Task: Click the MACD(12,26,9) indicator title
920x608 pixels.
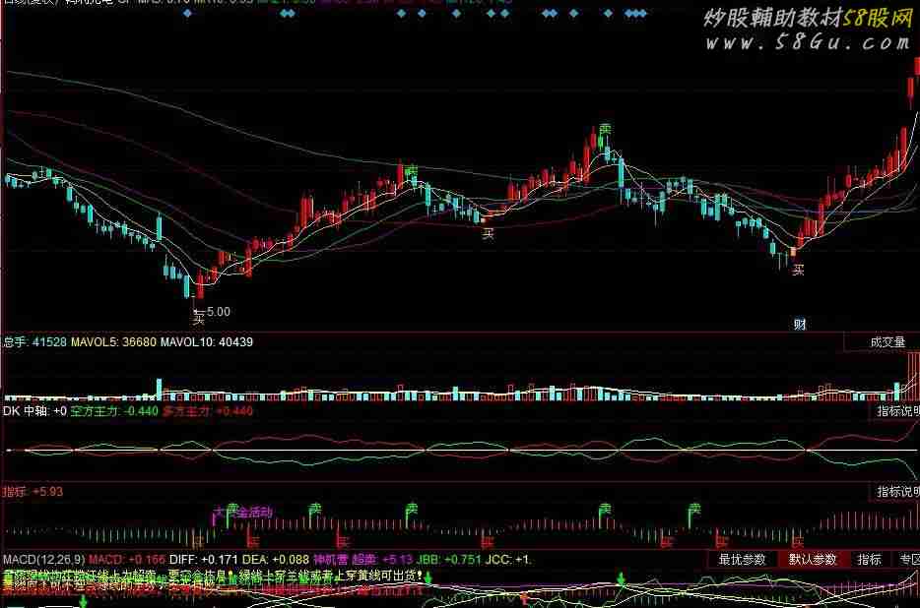Action: tap(44, 560)
